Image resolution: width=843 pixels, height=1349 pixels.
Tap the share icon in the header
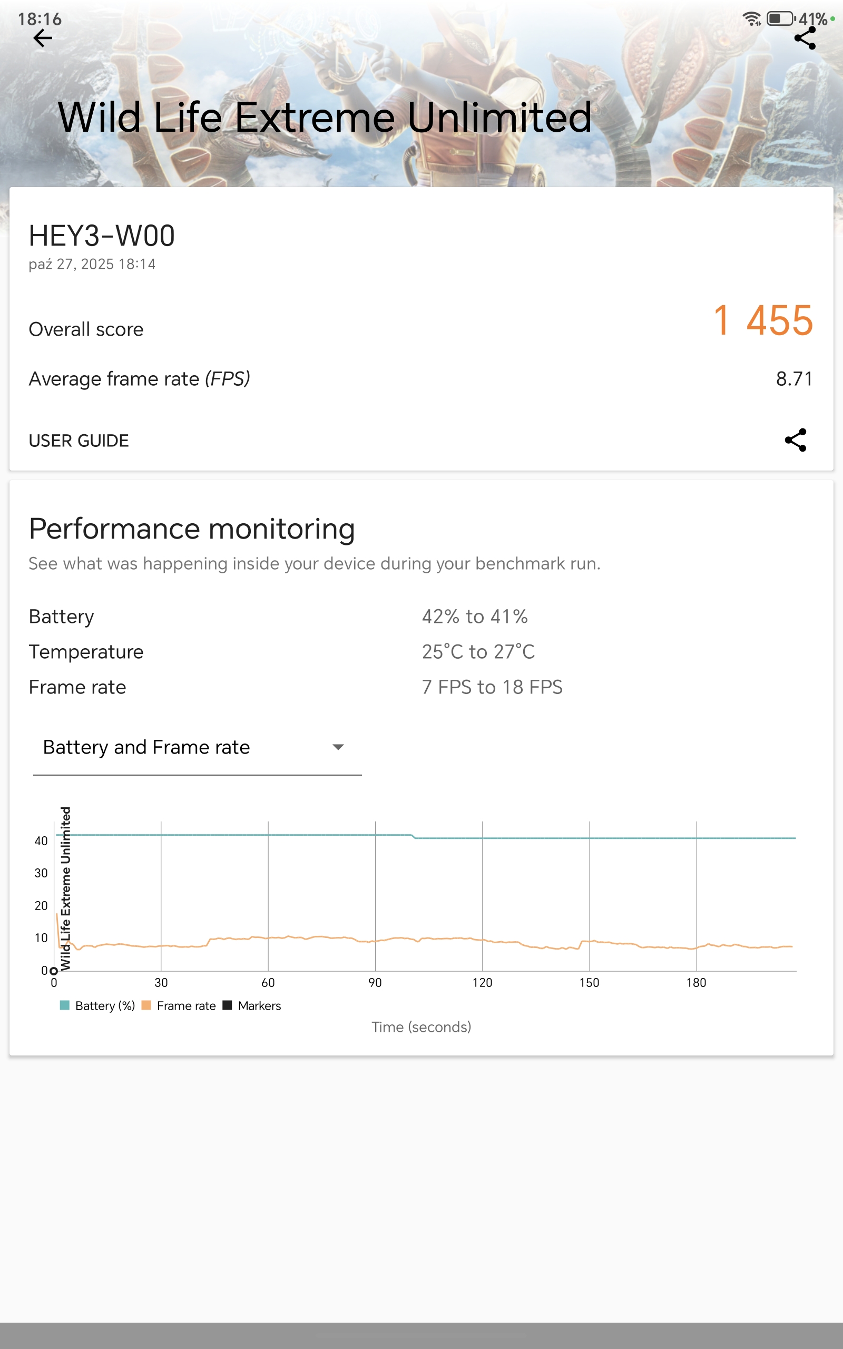805,38
